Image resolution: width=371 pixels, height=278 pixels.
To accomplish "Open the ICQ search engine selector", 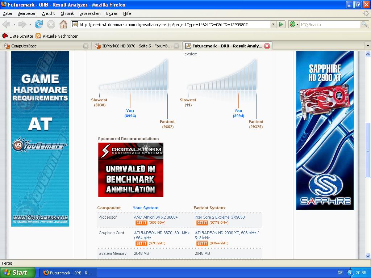I will pos(294,24).
